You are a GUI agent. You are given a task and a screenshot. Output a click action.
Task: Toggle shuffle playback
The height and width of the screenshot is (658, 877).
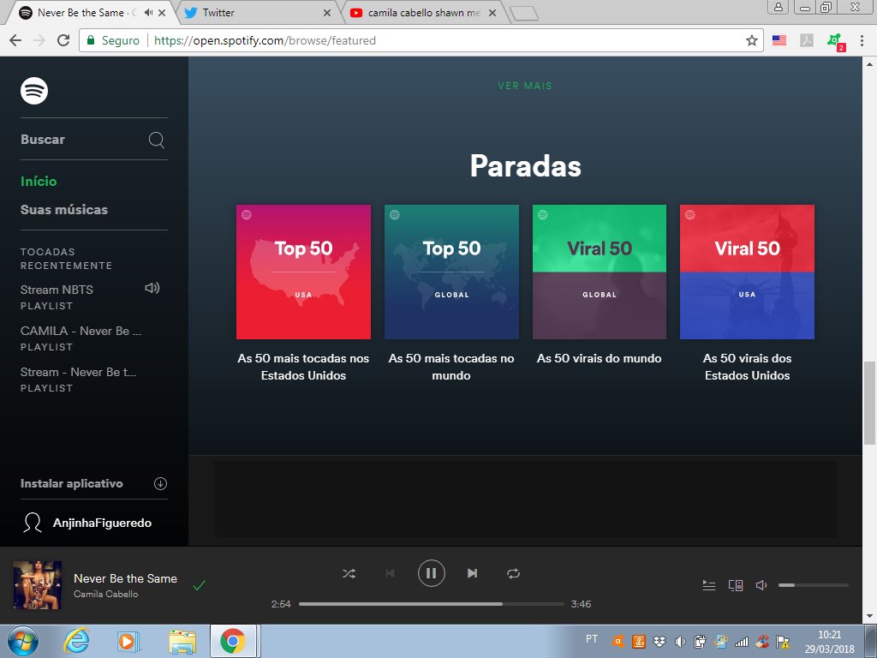pos(349,573)
